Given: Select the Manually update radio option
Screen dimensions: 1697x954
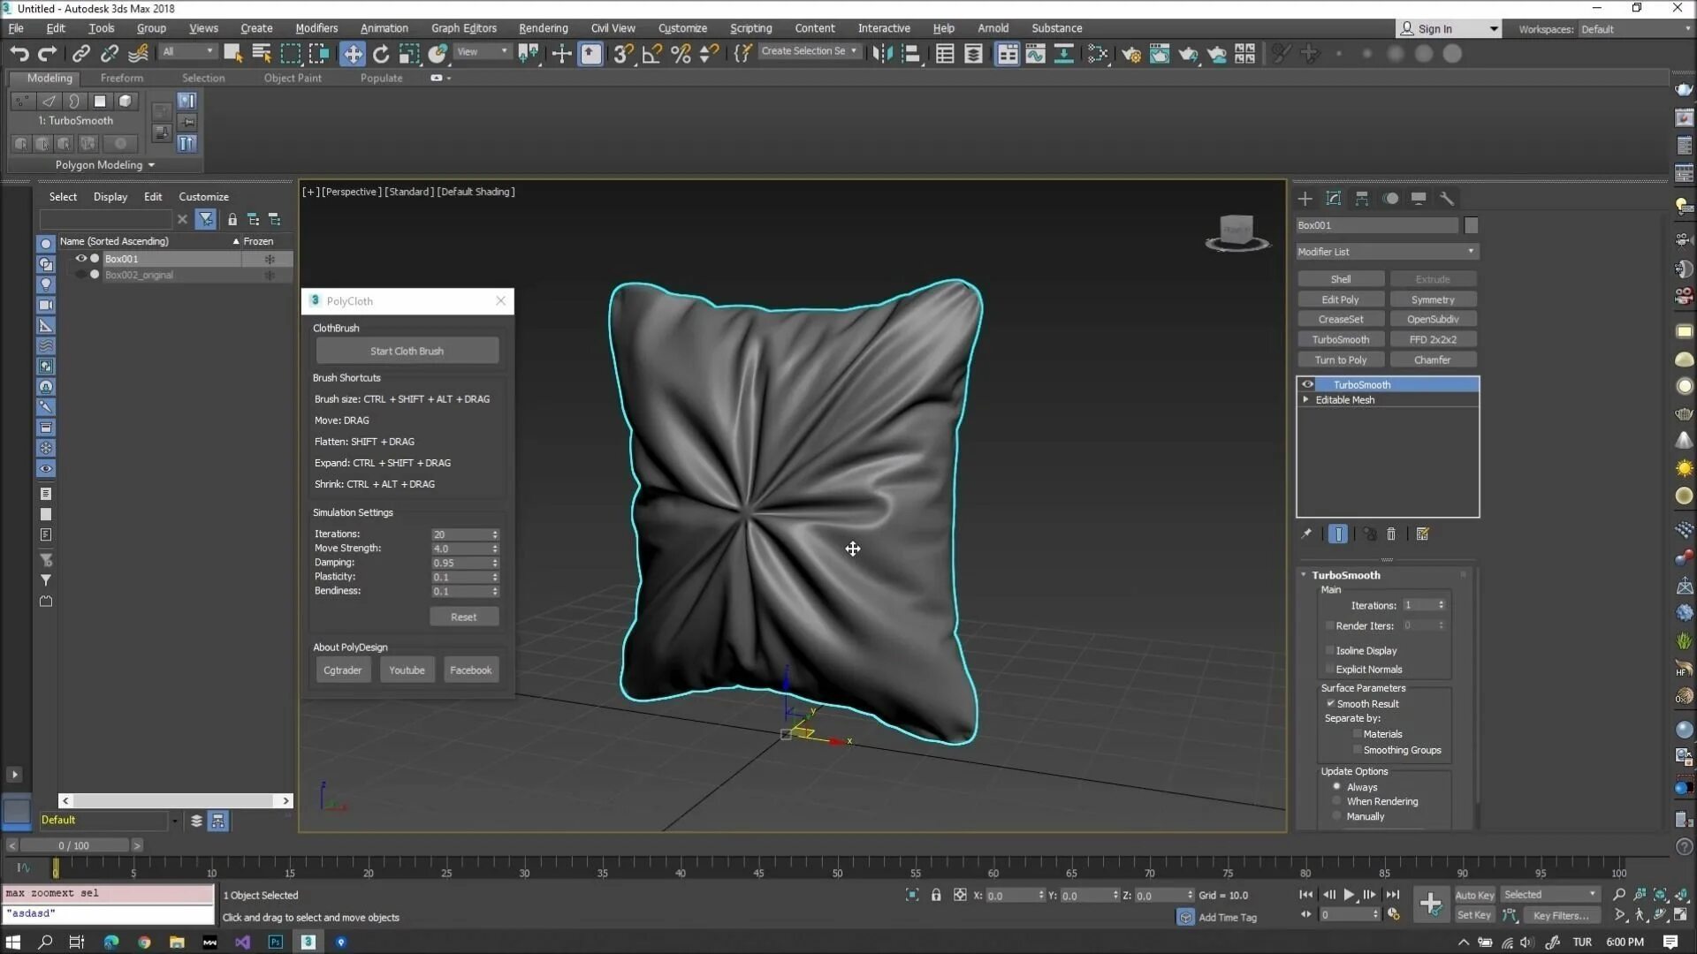Looking at the screenshot, I should click(x=1336, y=817).
